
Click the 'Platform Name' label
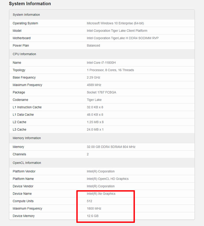[x=23, y=179]
